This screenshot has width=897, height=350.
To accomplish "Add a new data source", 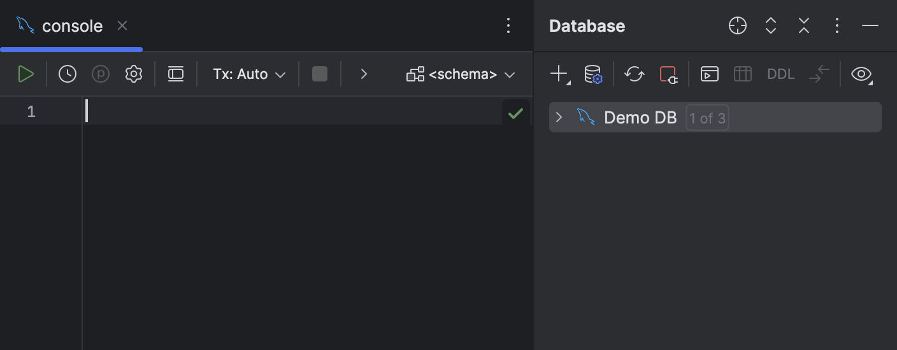I will coord(559,74).
